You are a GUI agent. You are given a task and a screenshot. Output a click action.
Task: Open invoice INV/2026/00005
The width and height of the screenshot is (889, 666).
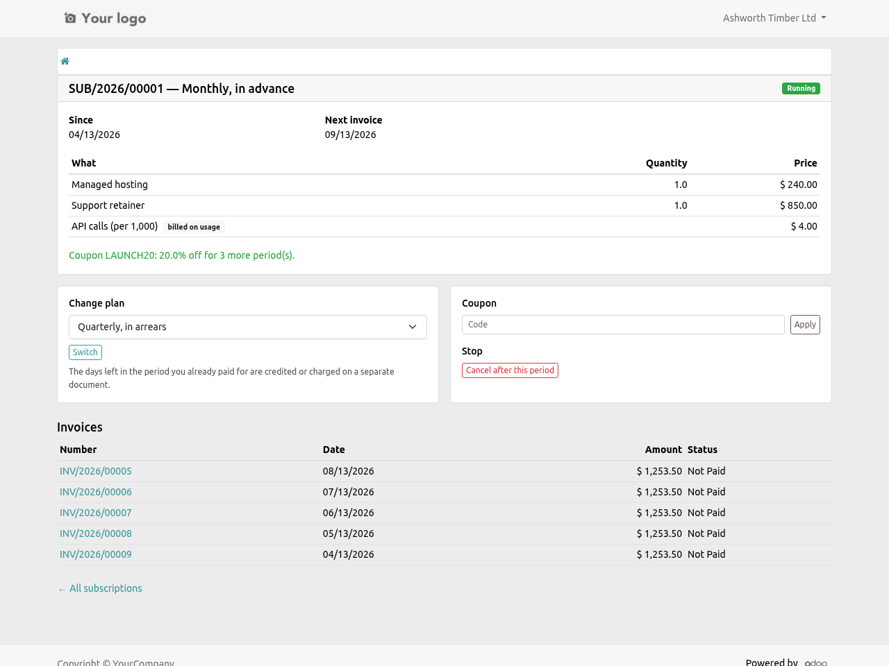coord(96,471)
